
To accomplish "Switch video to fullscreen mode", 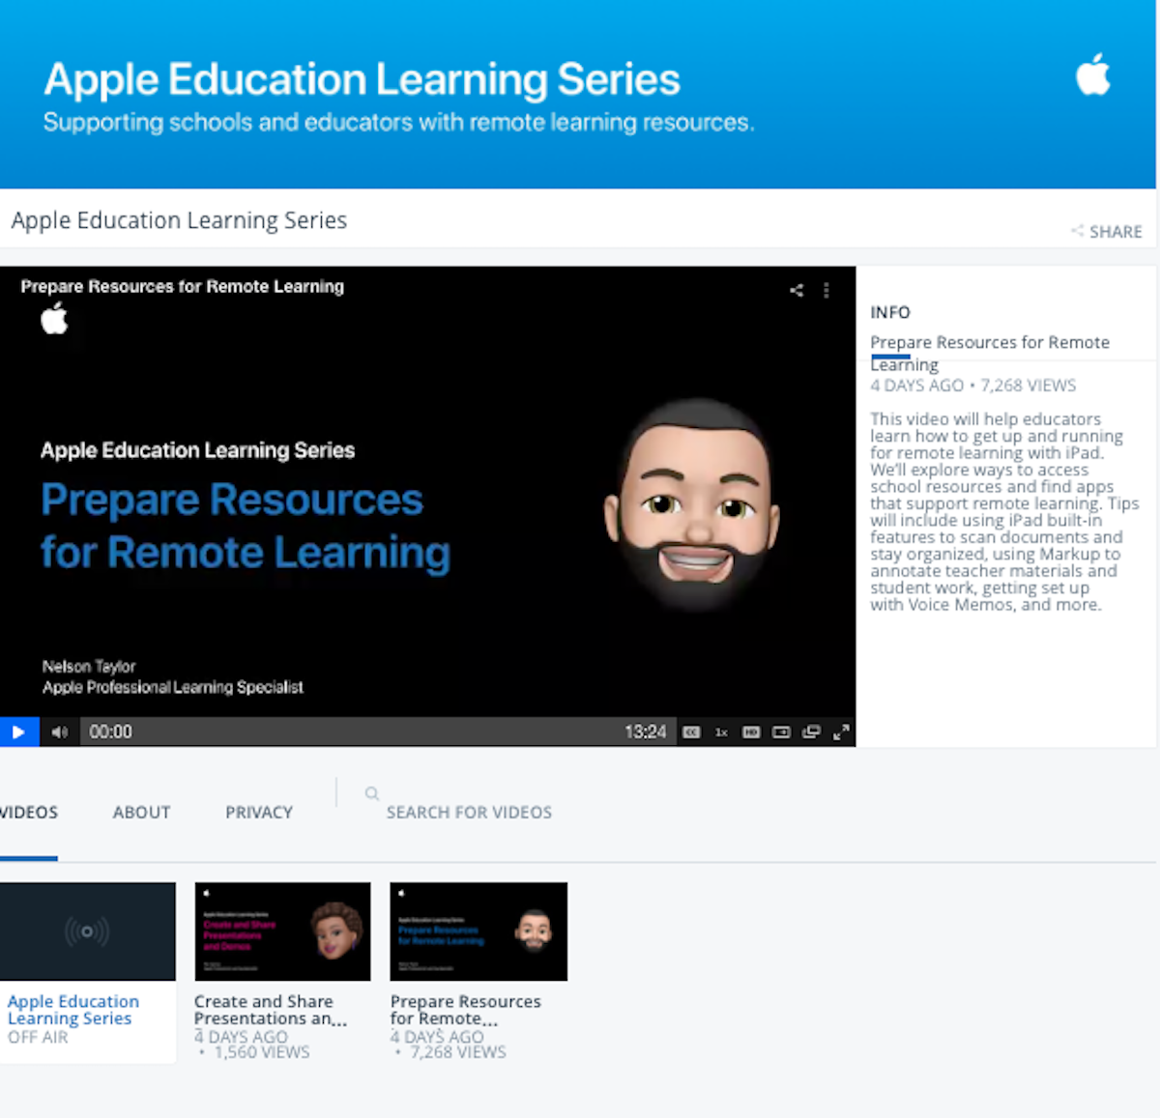I will point(841,731).
